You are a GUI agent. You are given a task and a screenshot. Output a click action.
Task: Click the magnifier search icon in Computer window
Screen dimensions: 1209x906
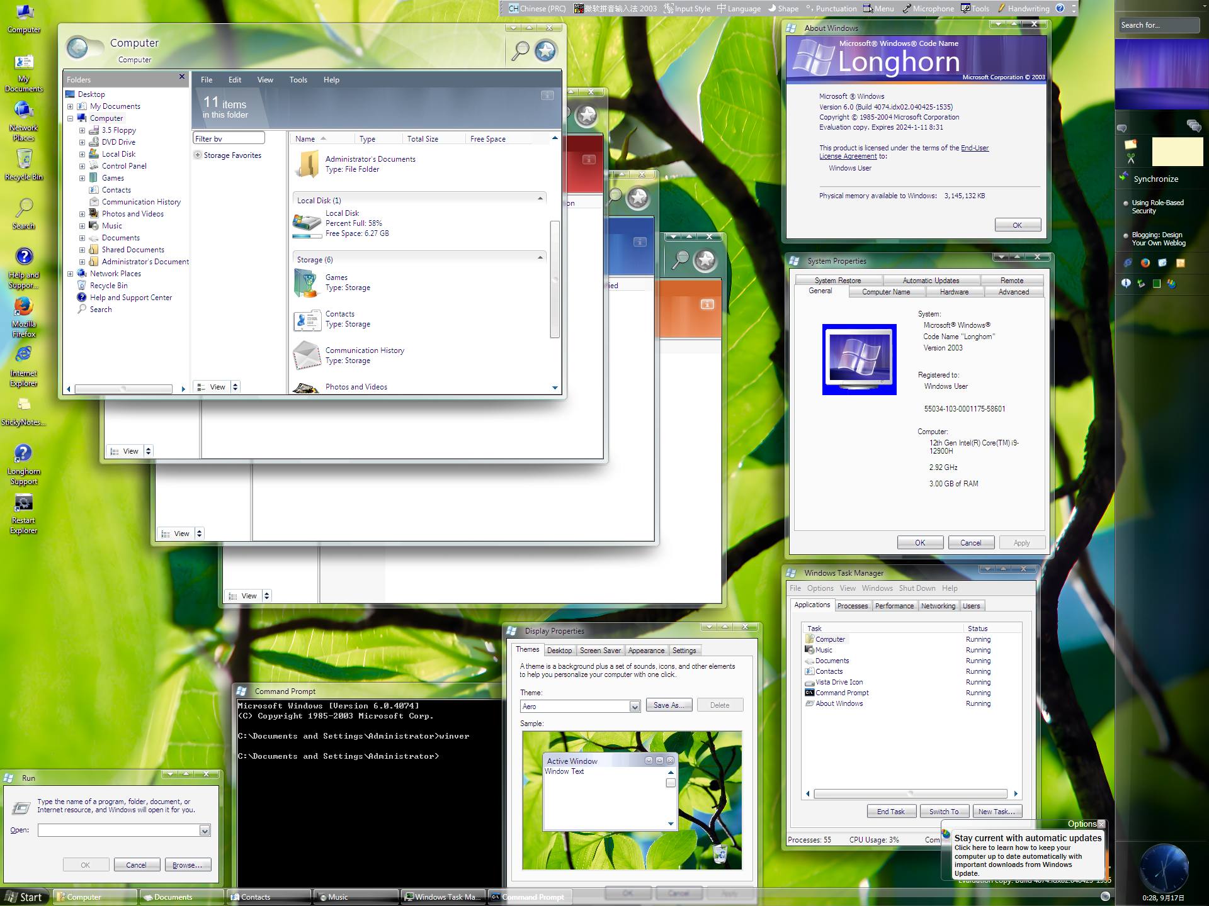tap(520, 50)
